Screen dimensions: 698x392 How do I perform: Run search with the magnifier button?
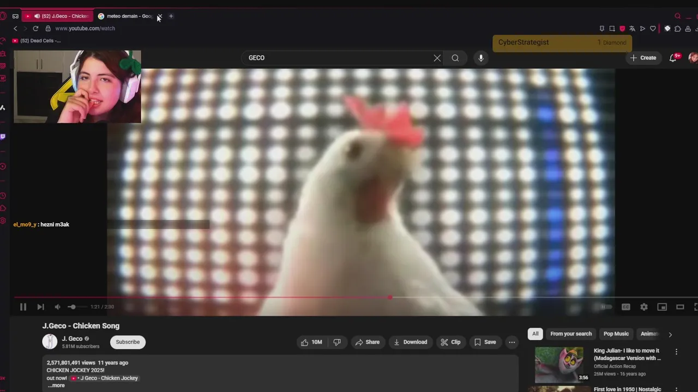pyautogui.click(x=455, y=58)
